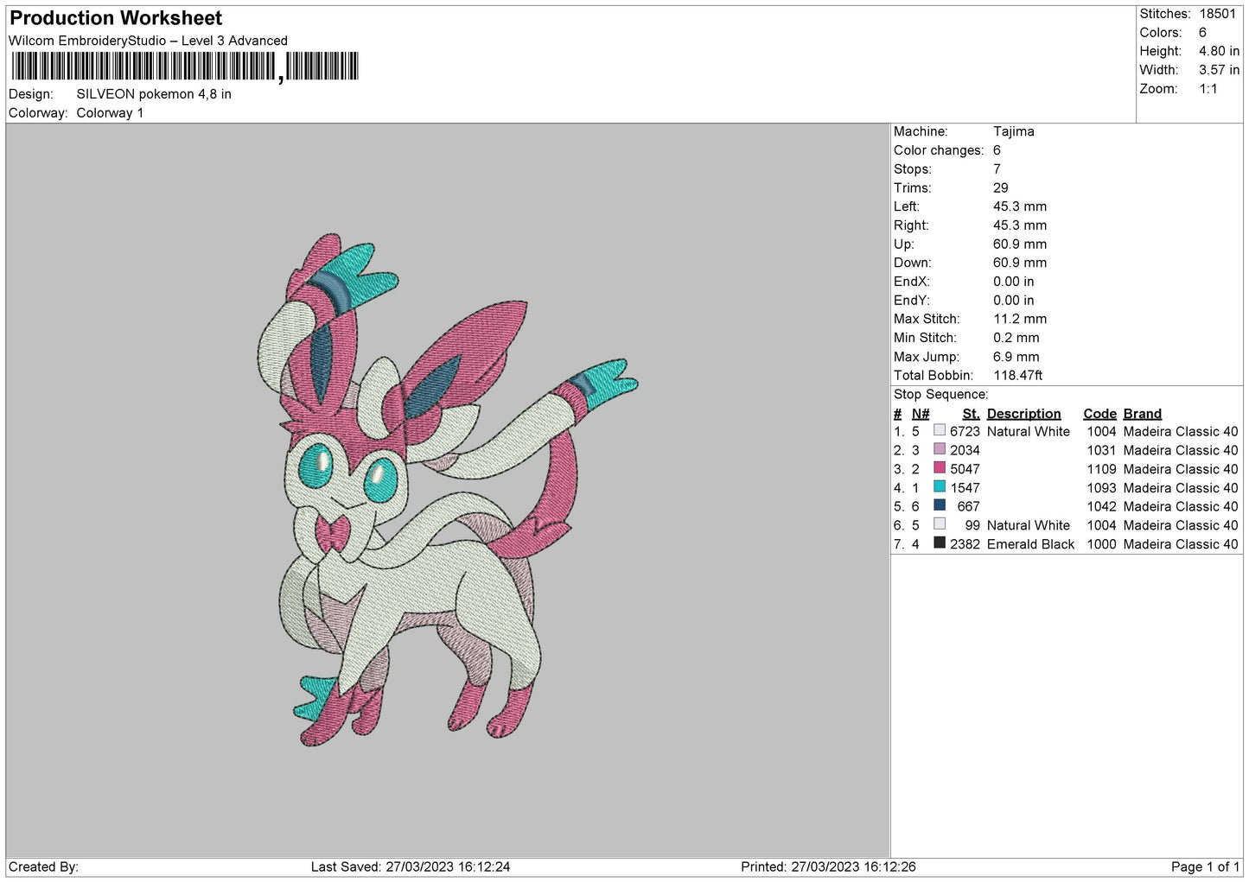The height and width of the screenshot is (882, 1249).
Task: Click the Min Stitch value '0.2 mm'
Action: click(1016, 338)
